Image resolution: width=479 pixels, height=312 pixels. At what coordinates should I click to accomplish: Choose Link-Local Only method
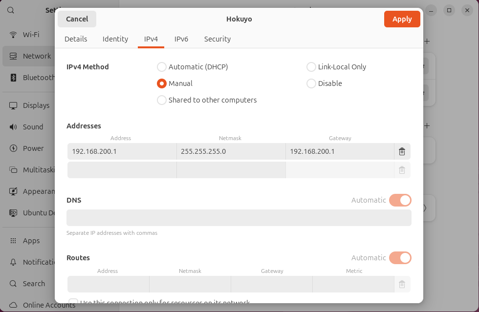click(311, 67)
